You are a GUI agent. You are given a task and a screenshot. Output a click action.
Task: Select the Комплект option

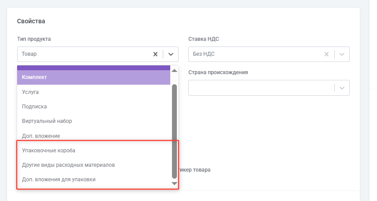[93, 77]
